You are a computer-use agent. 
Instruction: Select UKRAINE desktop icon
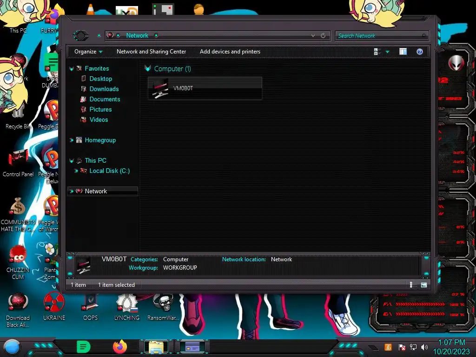click(x=54, y=307)
